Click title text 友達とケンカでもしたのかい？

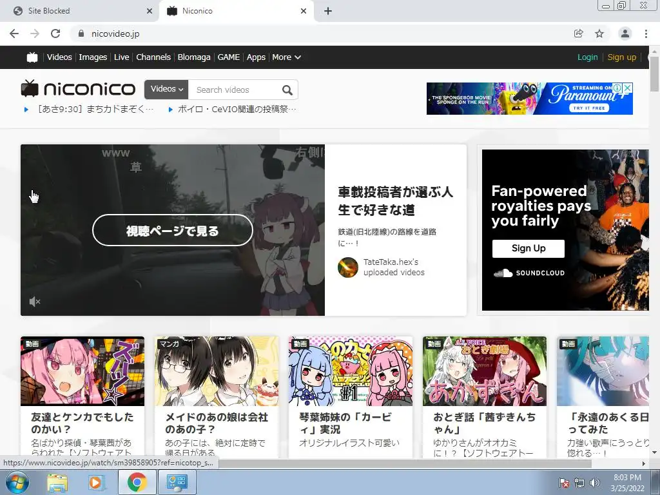tap(82, 423)
